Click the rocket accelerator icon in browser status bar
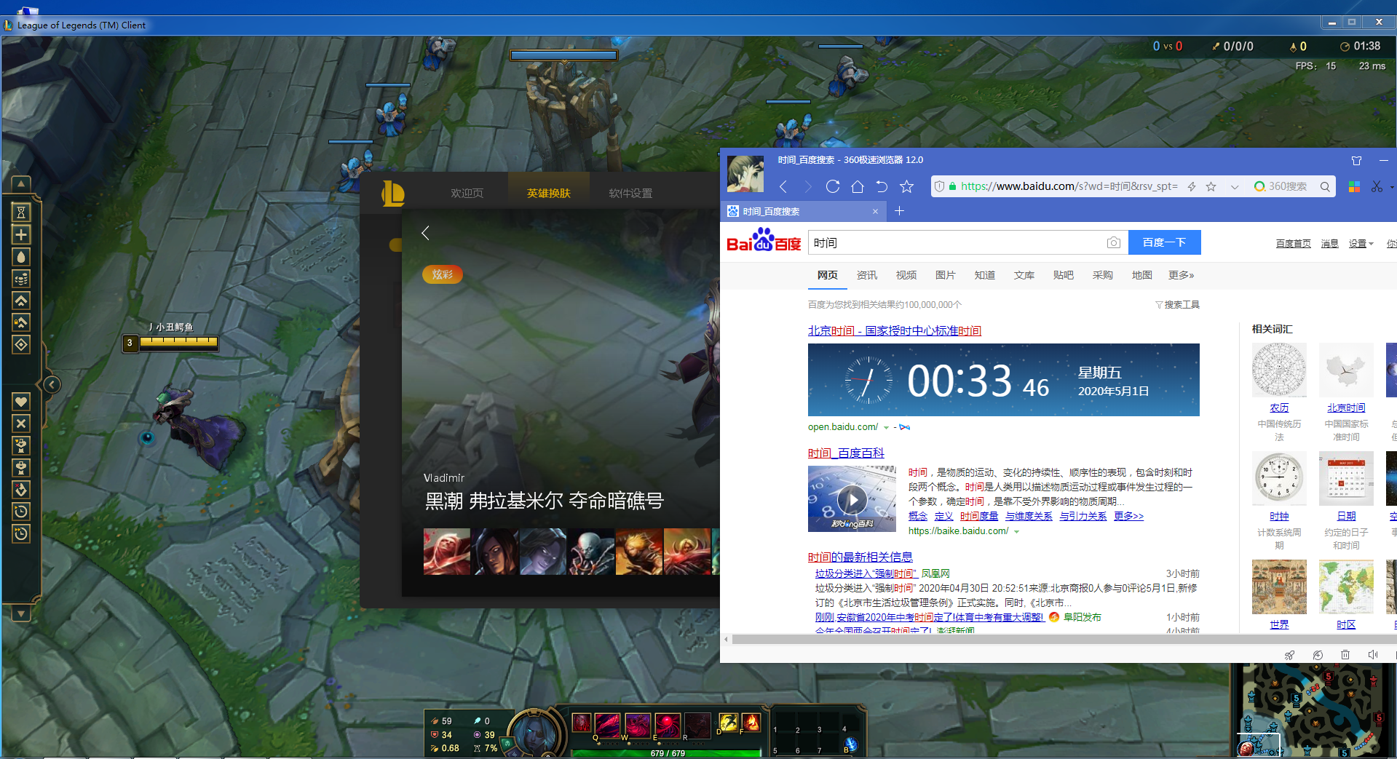Image resolution: width=1397 pixels, height=759 pixels. click(x=1289, y=655)
